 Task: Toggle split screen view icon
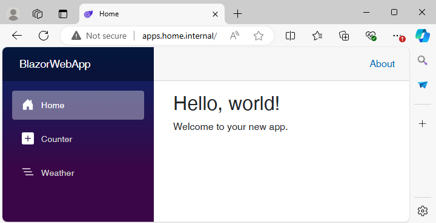[x=290, y=36]
